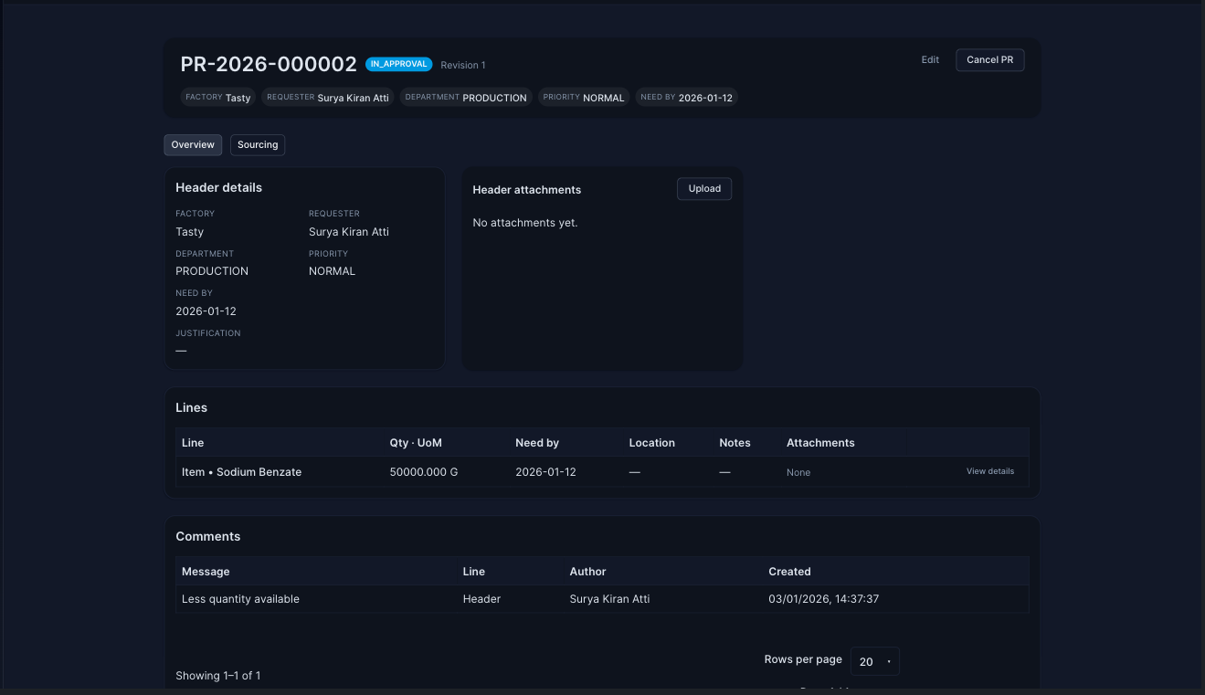The height and width of the screenshot is (695, 1205).
Task: Click the Factory Tasty chip
Action: [x=217, y=98]
